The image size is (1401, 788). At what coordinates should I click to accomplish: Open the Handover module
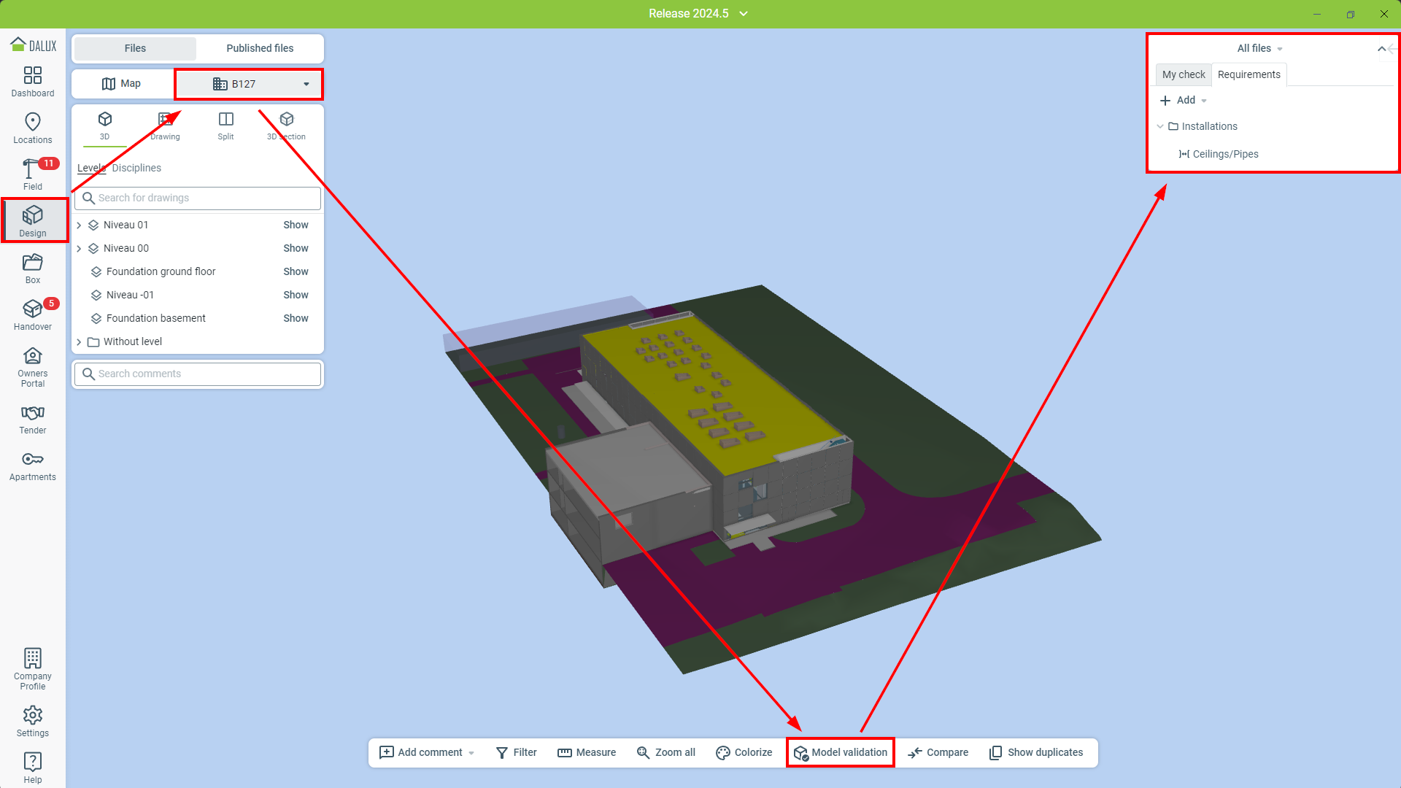point(33,315)
